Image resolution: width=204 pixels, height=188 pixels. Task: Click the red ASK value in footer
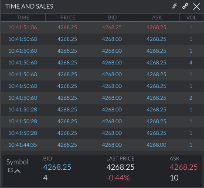[x=184, y=167]
